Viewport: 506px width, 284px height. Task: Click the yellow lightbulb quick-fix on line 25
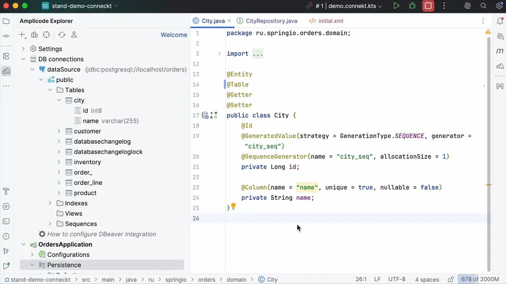[233, 206]
